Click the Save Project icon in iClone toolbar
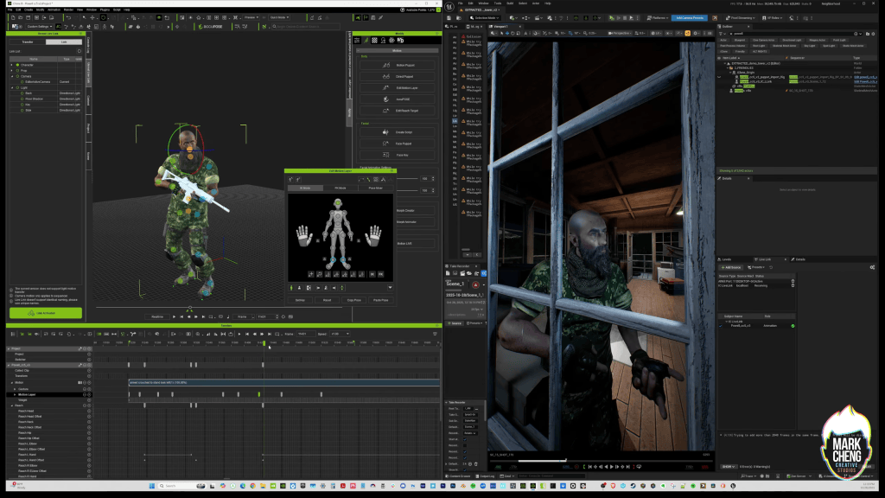 28,17
